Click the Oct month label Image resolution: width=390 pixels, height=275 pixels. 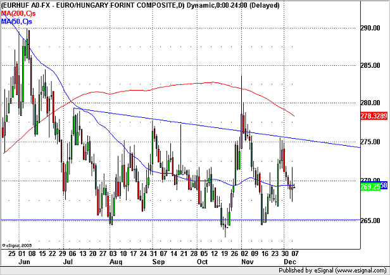click(202, 262)
